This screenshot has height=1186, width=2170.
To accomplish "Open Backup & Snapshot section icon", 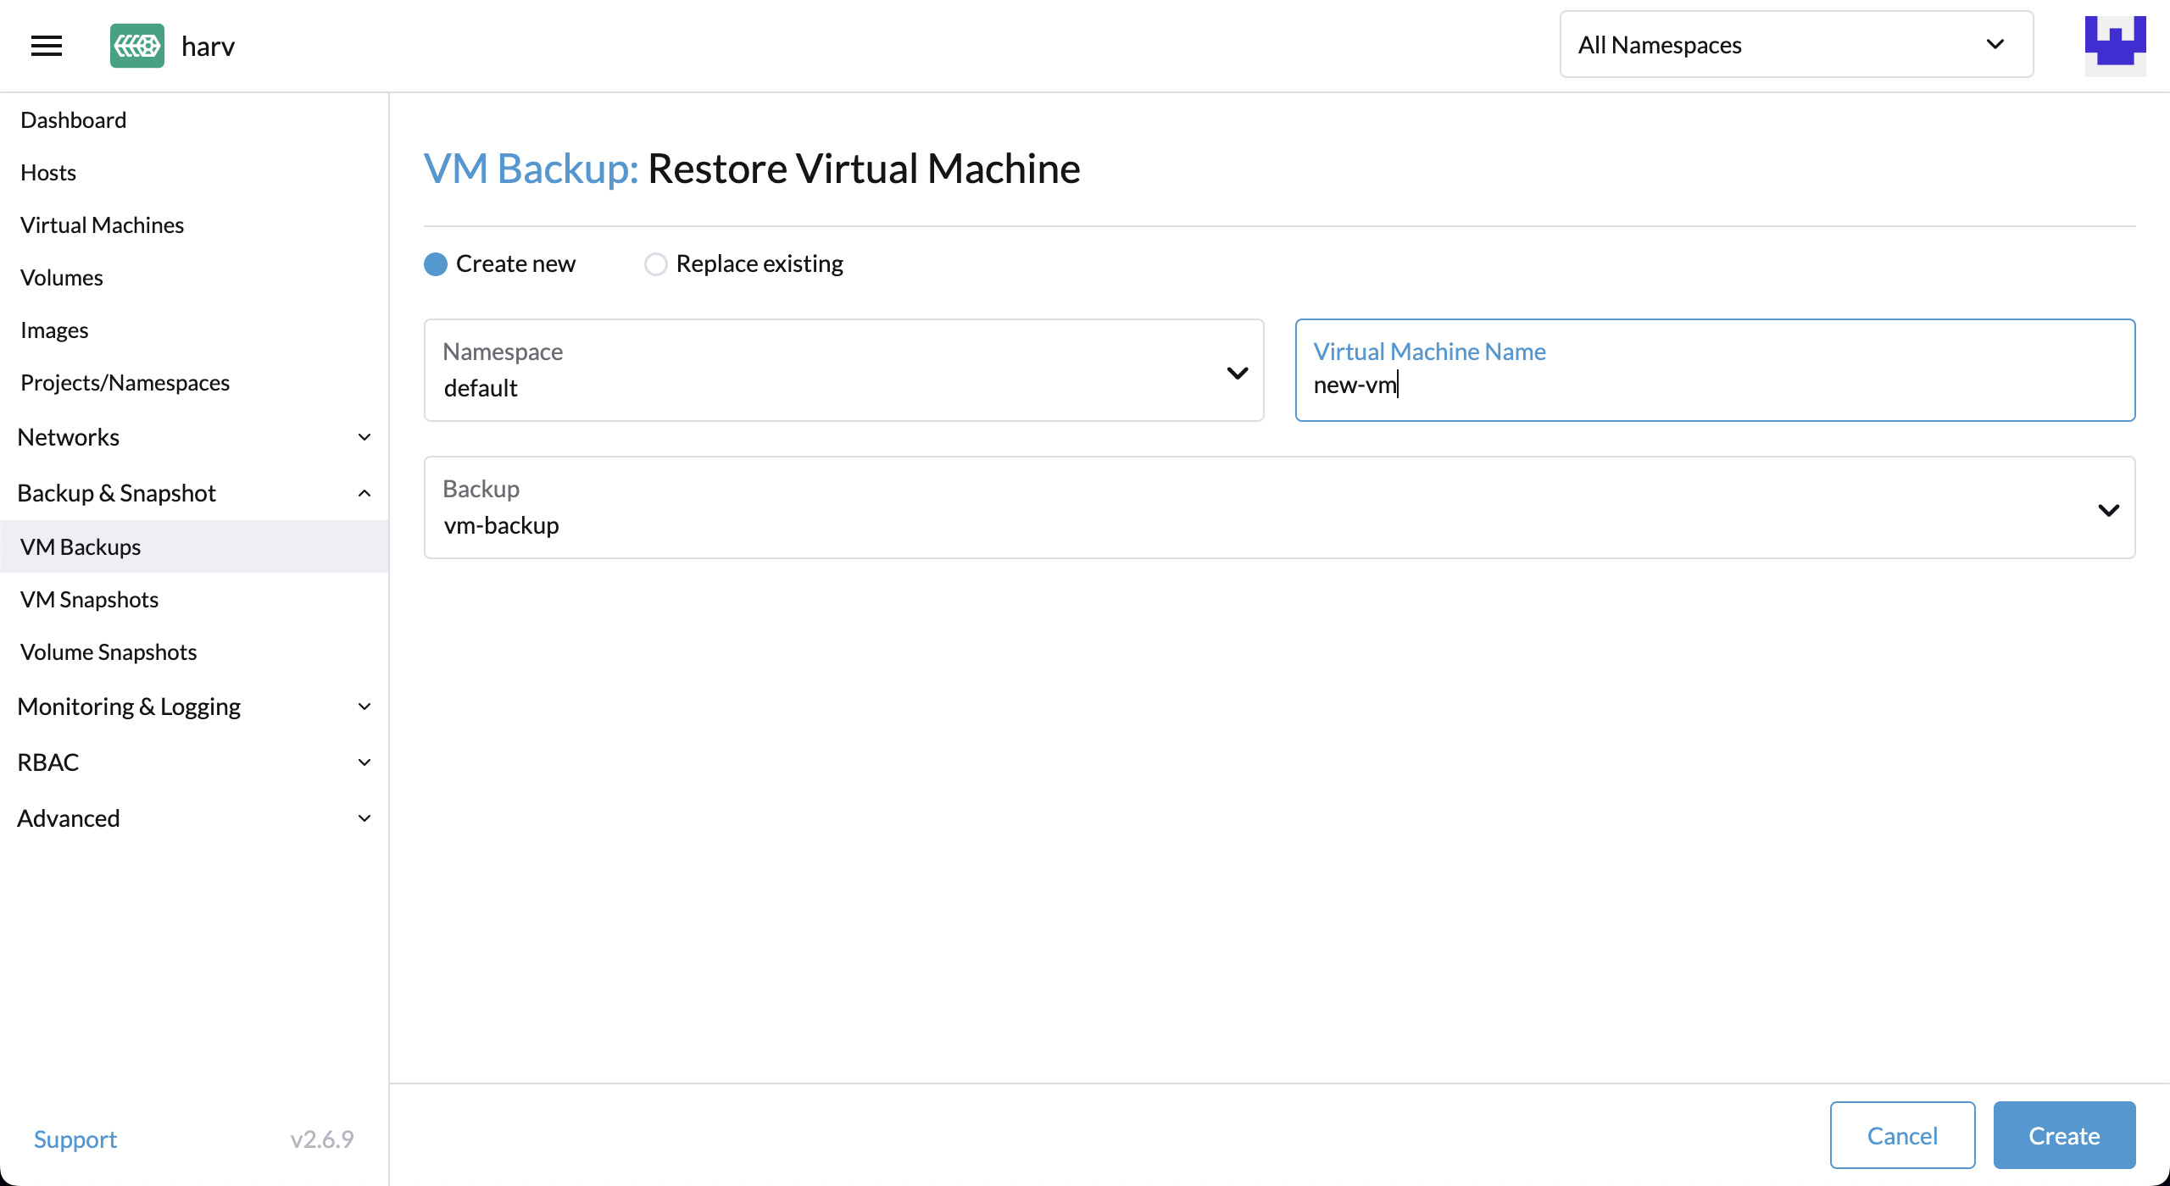I will coord(364,490).
